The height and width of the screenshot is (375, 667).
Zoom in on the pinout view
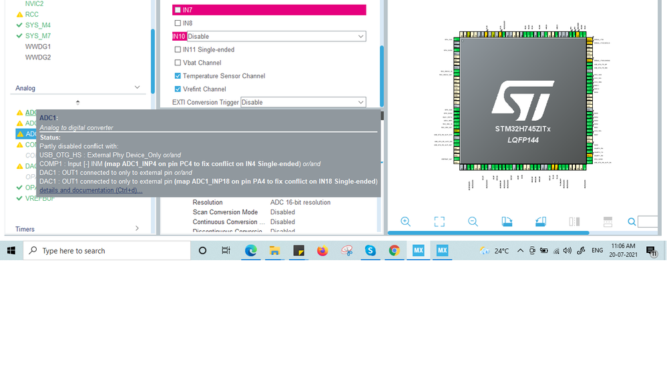pos(405,222)
